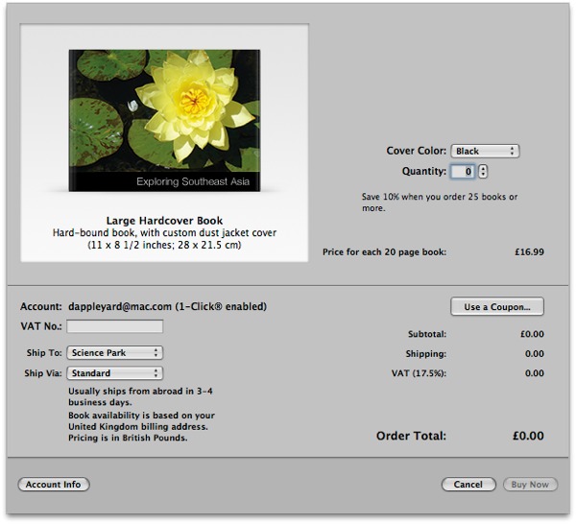
Task: Click the book cover preview thumbnail
Action: point(164,120)
